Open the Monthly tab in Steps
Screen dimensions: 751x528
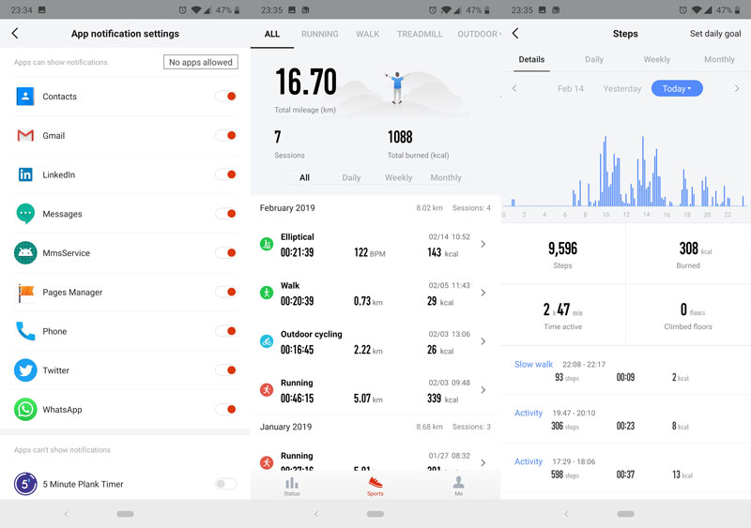coord(719,59)
